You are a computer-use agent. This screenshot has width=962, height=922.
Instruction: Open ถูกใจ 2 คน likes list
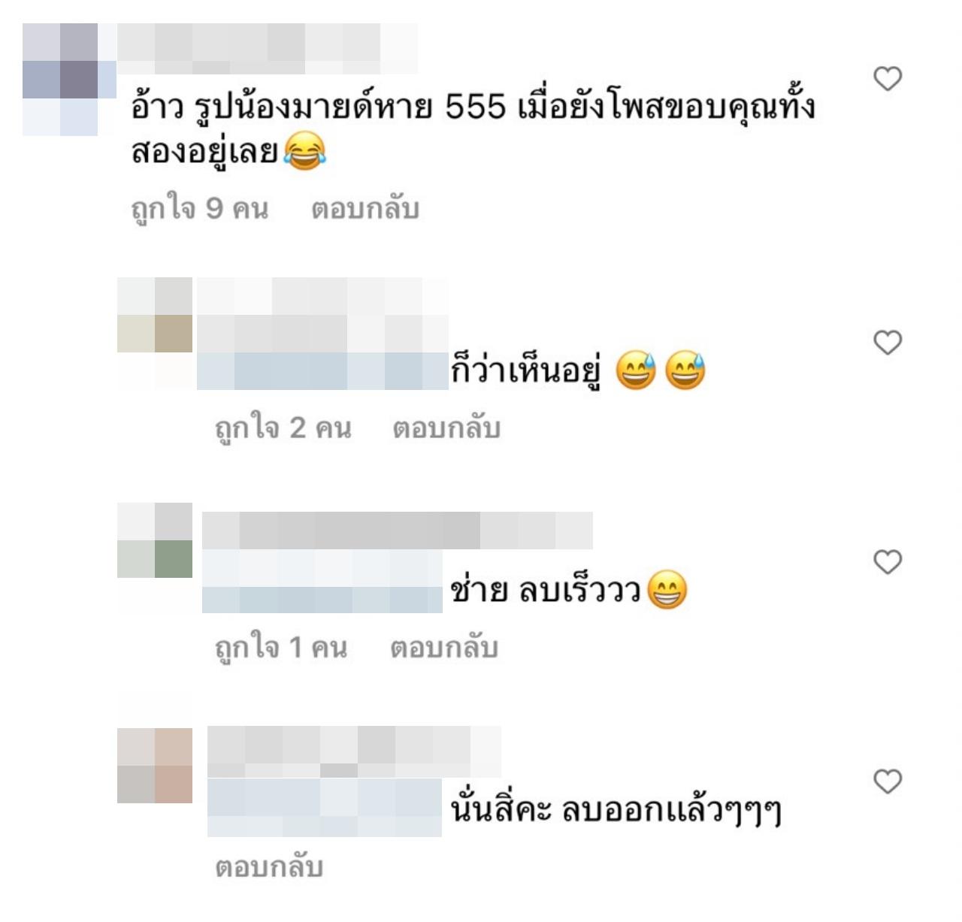pyautogui.click(x=283, y=428)
